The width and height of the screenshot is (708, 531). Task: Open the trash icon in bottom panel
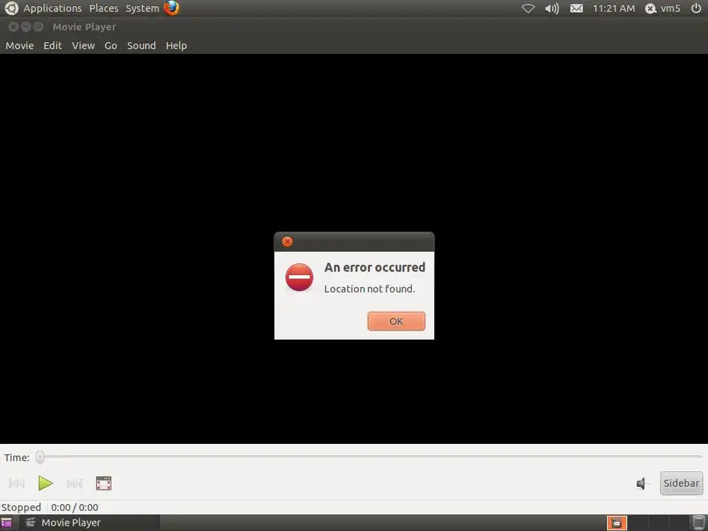pos(699,523)
